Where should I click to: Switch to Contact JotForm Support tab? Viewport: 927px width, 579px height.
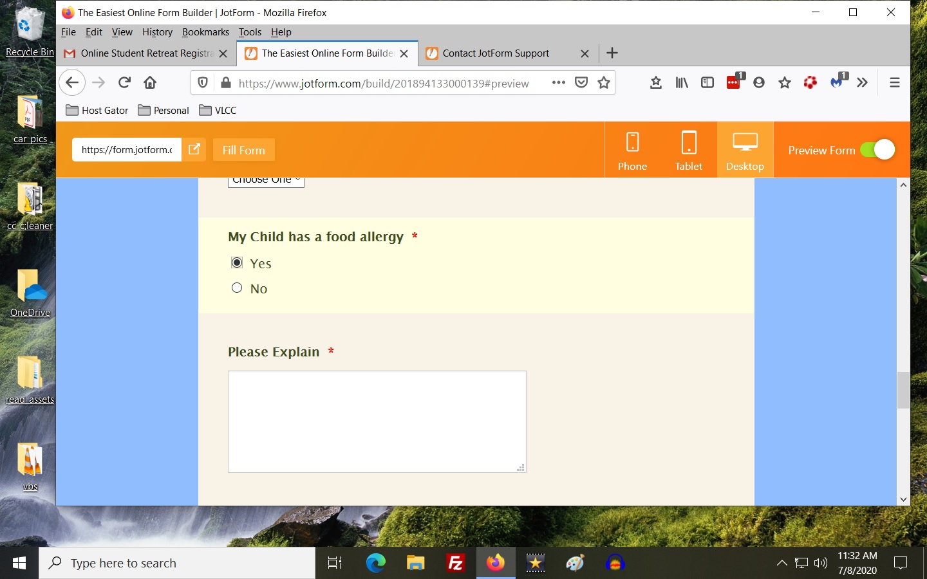point(496,53)
